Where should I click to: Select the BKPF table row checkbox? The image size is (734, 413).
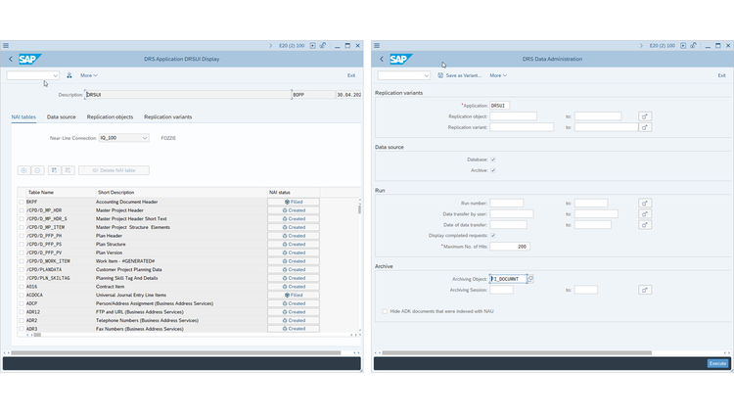22,202
